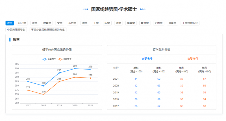Open the 法学 category tab
The image size is (226, 121).
tap(35, 23)
